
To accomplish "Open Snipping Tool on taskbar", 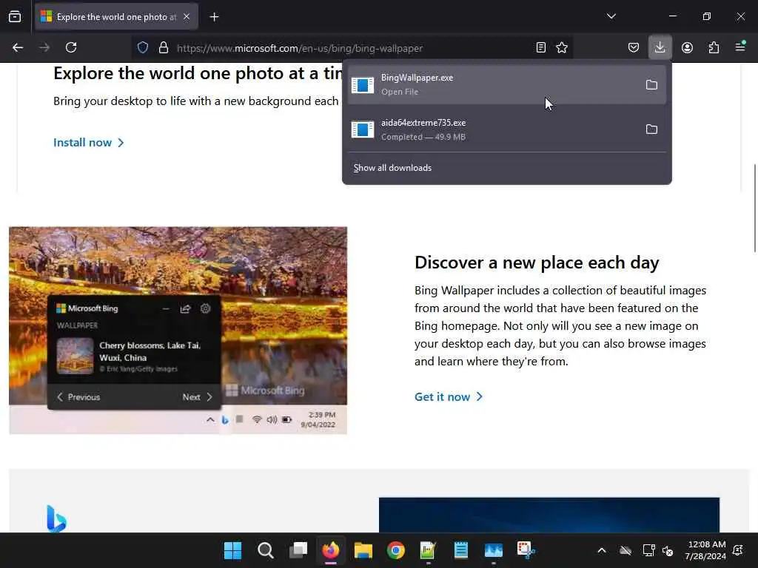I will (526, 550).
